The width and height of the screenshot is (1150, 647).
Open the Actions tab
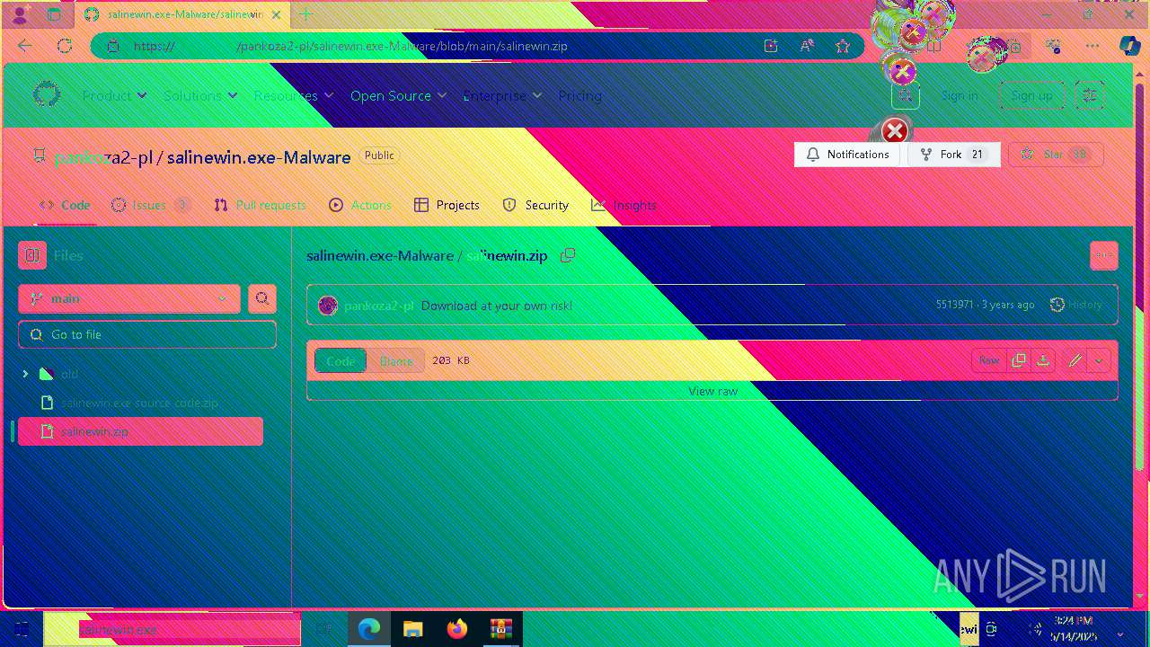[x=360, y=205]
